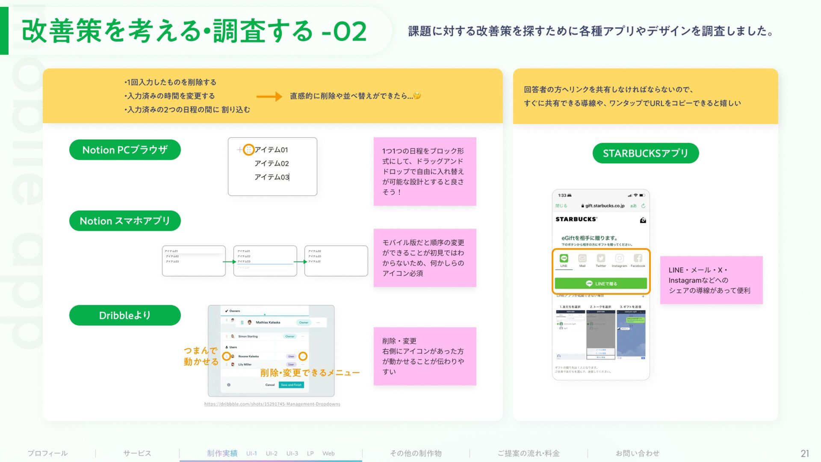Image resolution: width=821 pixels, height=462 pixels.
Task: Click the plus icon left of アイテム01
Action: tap(239, 150)
